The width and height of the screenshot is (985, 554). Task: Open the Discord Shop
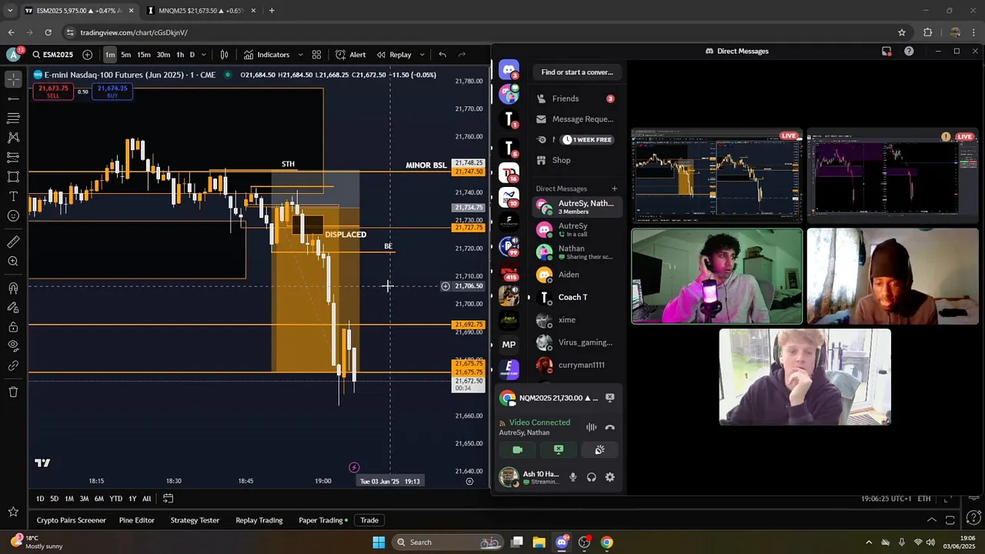pyautogui.click(x=577, y=160)
